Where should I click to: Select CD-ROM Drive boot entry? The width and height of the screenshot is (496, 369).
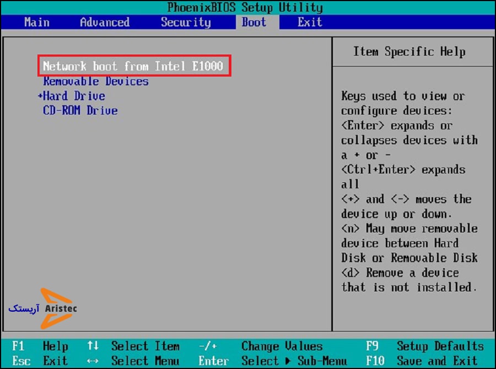click(80, 111)
